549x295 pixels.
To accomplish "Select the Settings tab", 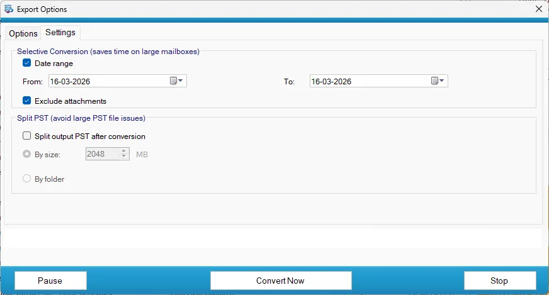I will 60,33.
